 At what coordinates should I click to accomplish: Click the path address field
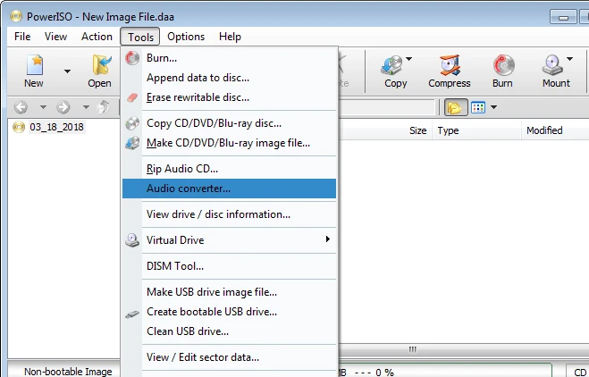click(386, 107)
